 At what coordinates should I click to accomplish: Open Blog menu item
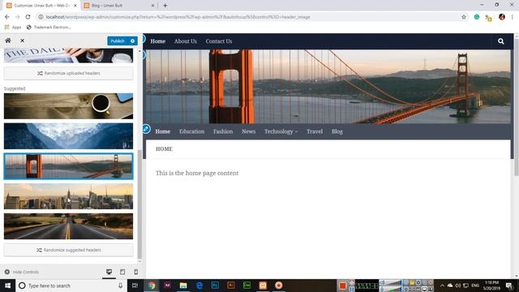click(x=337, y=131)
